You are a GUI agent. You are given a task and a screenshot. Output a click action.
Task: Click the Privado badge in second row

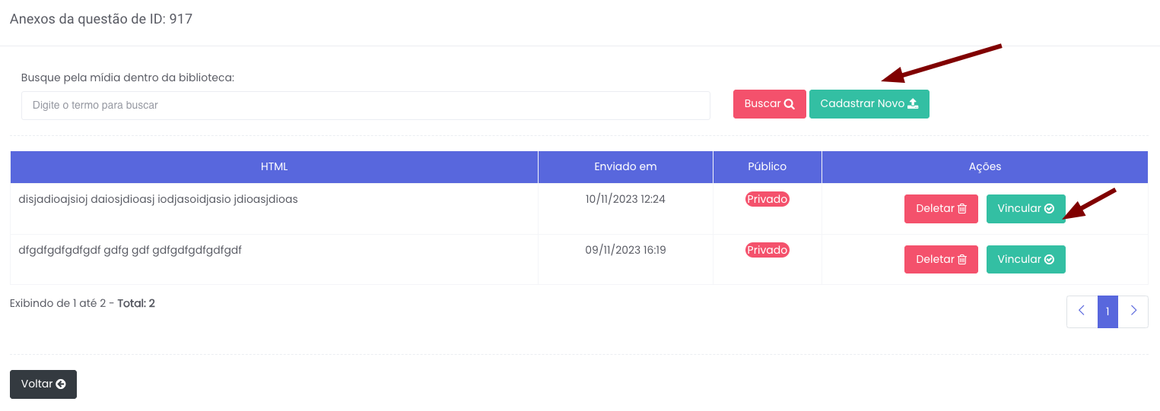(x=767, y=250)
